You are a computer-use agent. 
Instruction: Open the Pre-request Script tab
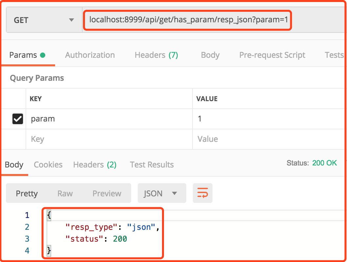click(272, 55)
